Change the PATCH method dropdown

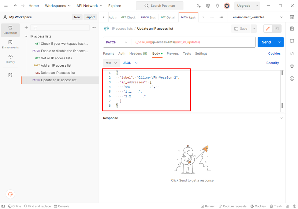click(117, 42)
